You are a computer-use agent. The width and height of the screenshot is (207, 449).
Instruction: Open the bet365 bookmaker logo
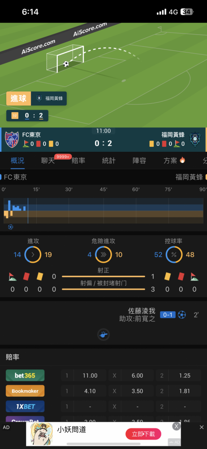(25, 375)
